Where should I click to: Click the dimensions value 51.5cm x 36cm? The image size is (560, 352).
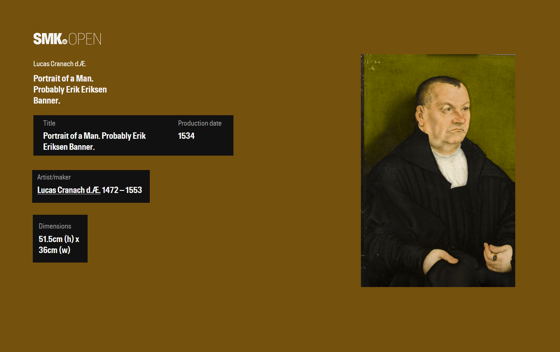[x=59, y=244]
